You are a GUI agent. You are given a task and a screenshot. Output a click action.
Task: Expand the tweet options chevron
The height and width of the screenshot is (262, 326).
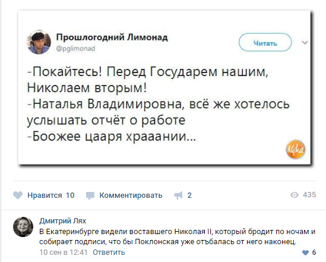tap(305, 43)
